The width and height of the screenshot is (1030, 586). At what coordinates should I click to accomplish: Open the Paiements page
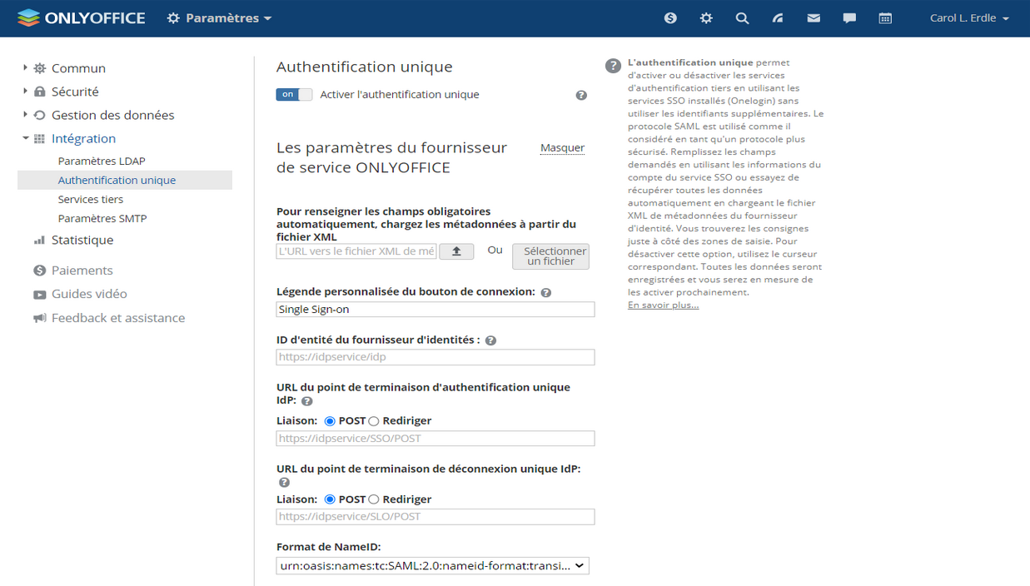click(x=82, y=271)
